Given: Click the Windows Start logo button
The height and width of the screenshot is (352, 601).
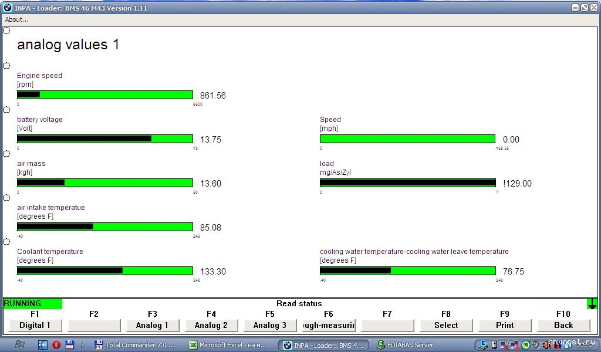Looking at the screenshot, I should [19, 344].
